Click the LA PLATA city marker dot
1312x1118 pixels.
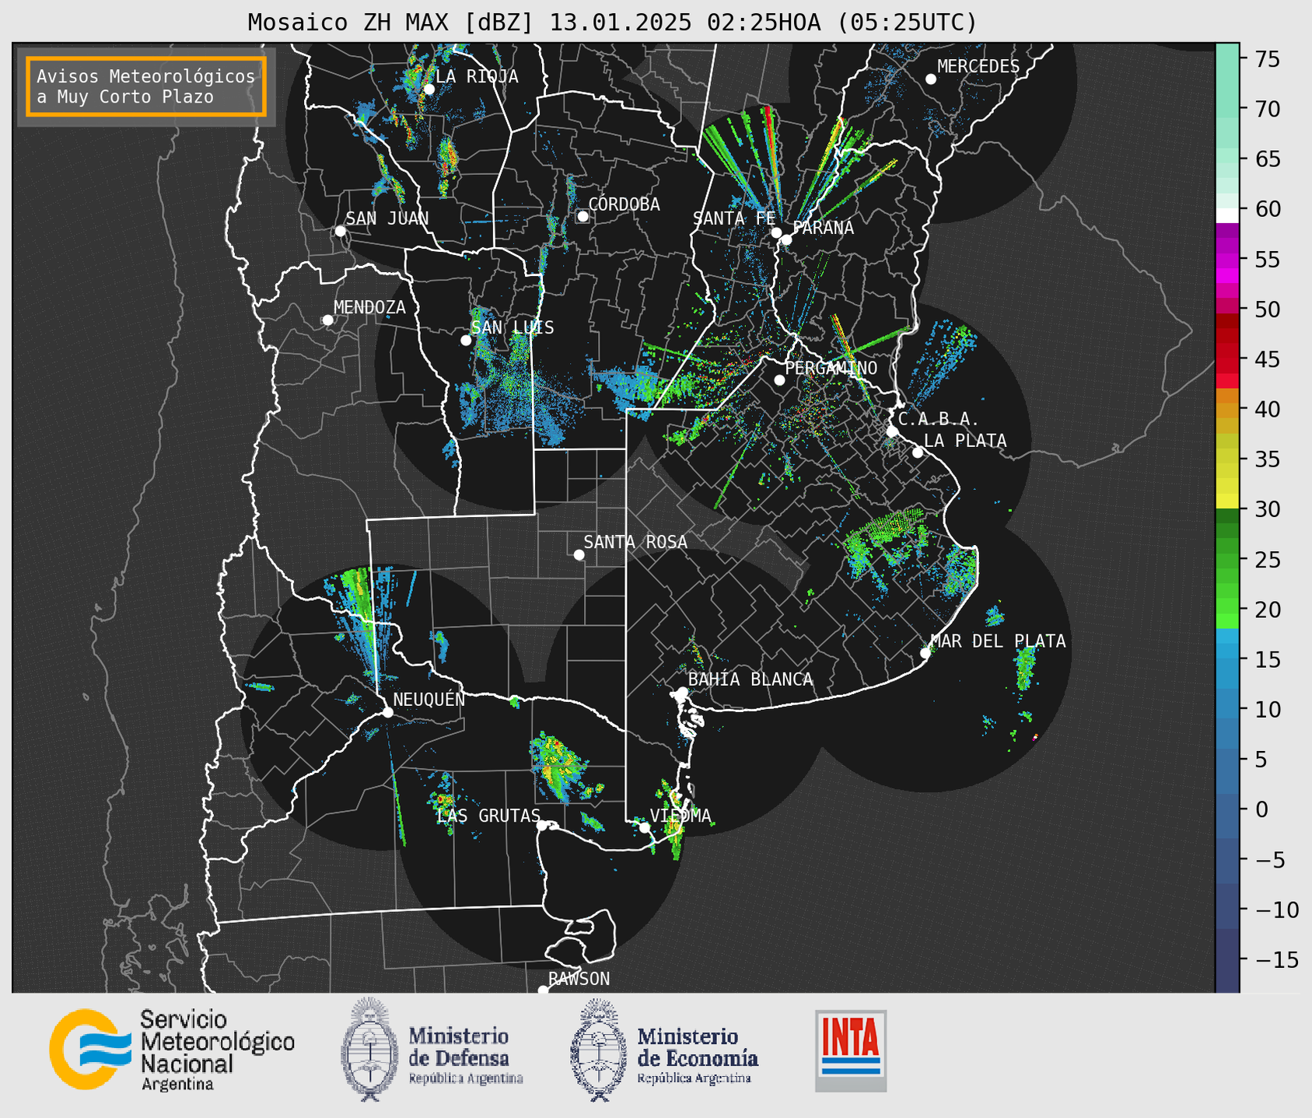tap(918, 452)
